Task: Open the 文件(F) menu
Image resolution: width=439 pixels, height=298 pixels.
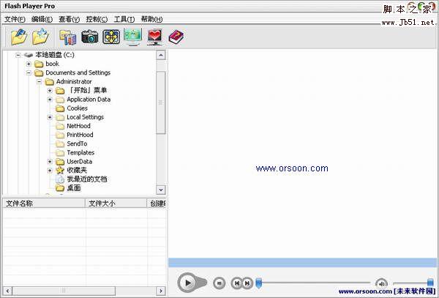Action: click(x=15, y=19)
